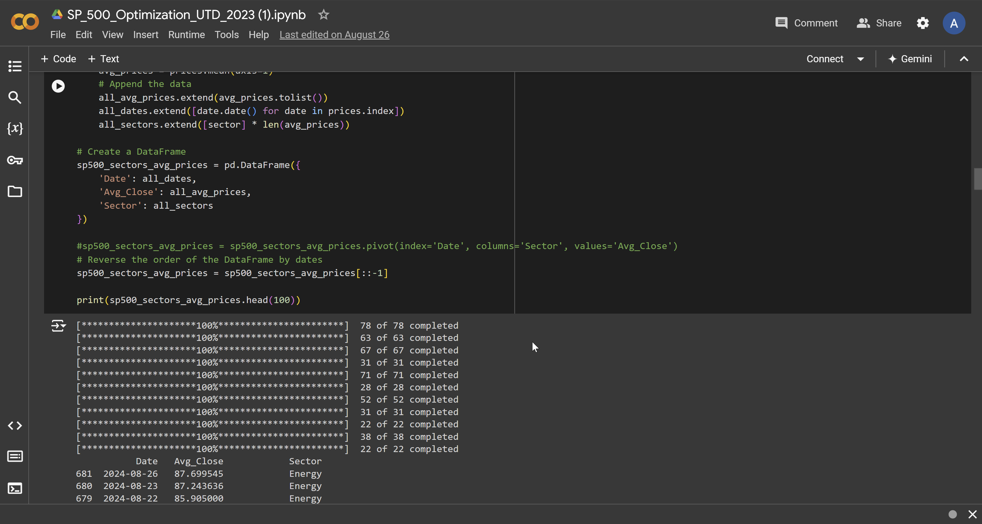Click the 'Sector' column header in output
Screen dimensions: 982x524
click(x=305, y=461)
